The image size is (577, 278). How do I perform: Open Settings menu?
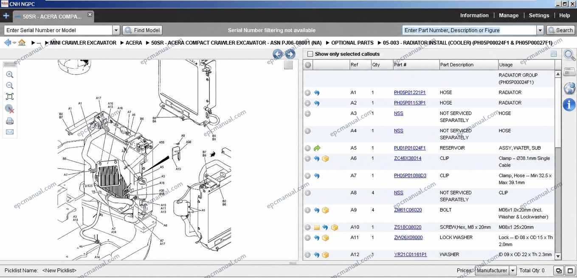tap(539, 15)
